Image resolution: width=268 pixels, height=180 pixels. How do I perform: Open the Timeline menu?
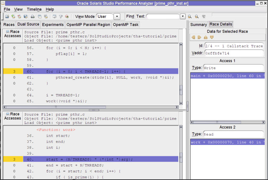click(x=34, y=9)
